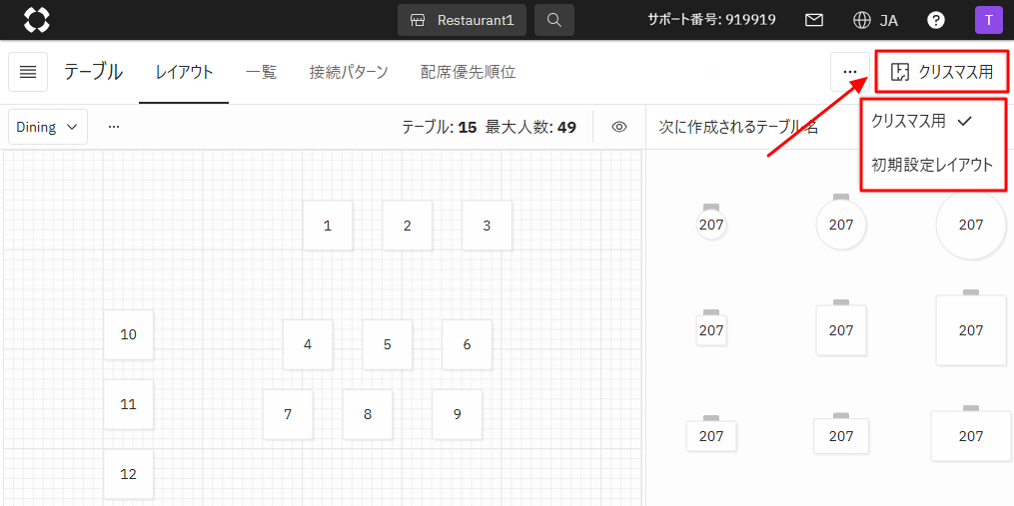The image size is (1014, 506).
Task: Open the Restaurant1 store selector
Action: 462,20
